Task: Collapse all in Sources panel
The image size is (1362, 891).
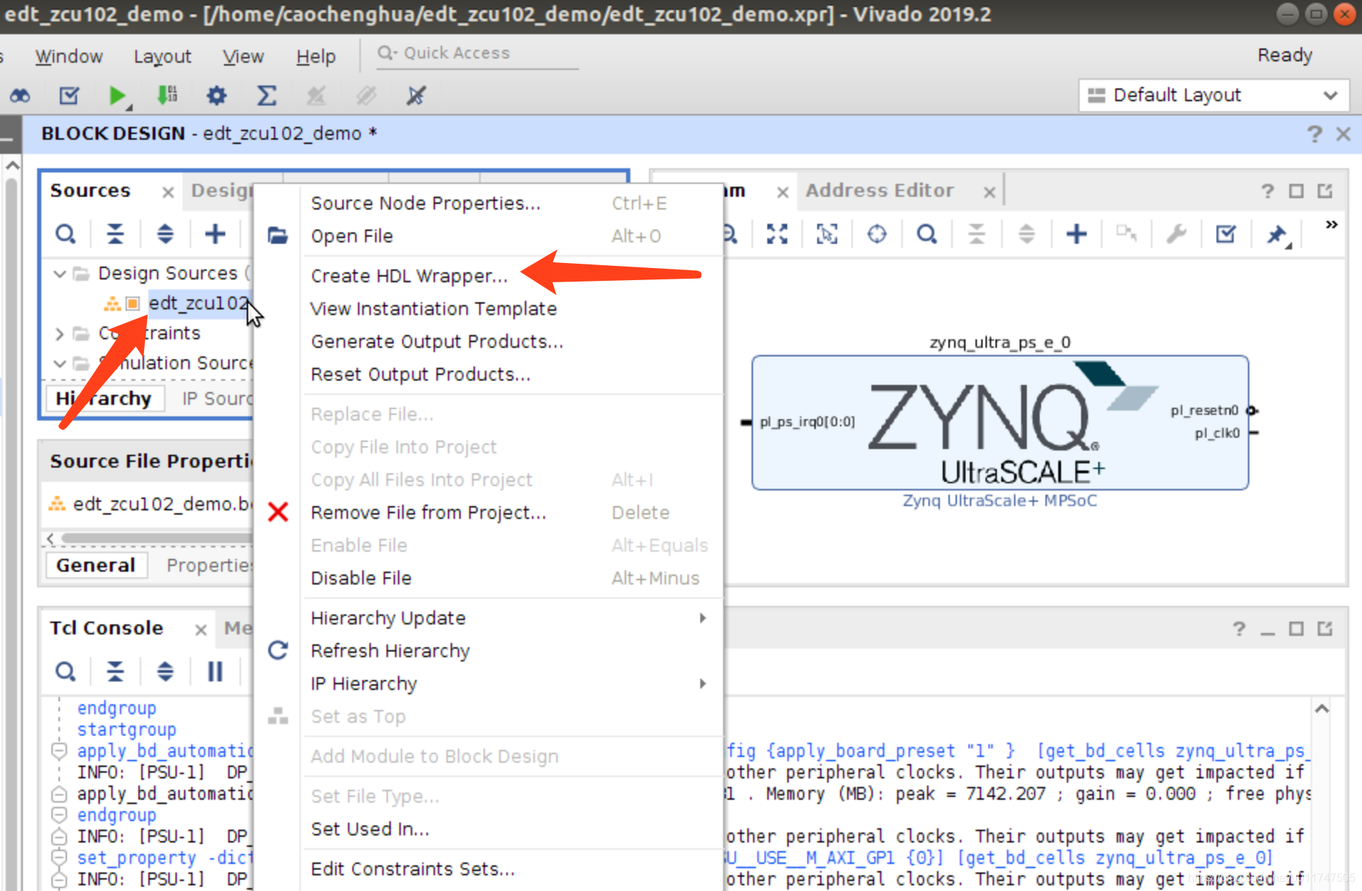Action: click(115, 234)
